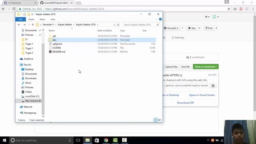This screenshot has width=256, height=144.
Task: Open address bar history dropdown
Action: (114, 25)
